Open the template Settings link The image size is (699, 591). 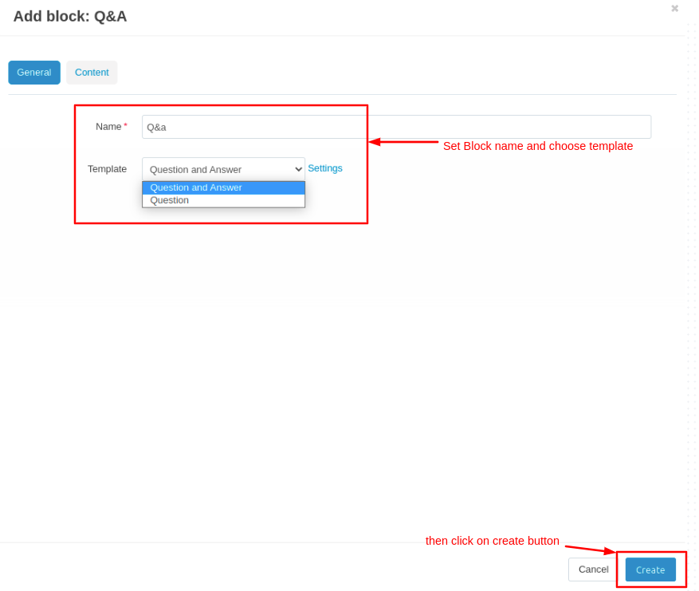click(325, 168)
